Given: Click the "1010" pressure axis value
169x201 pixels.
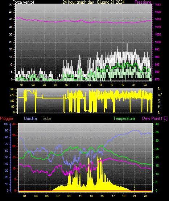Looking at the screenshot, I should [158, 27].
